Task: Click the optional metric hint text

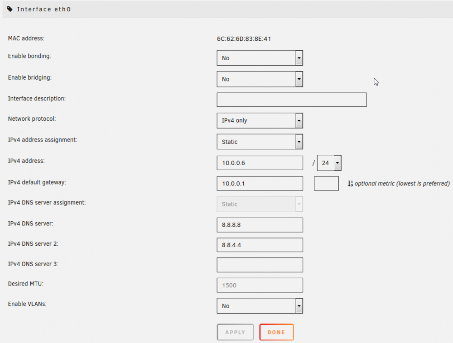Action: pyautogui.click(x=402, y=183)
